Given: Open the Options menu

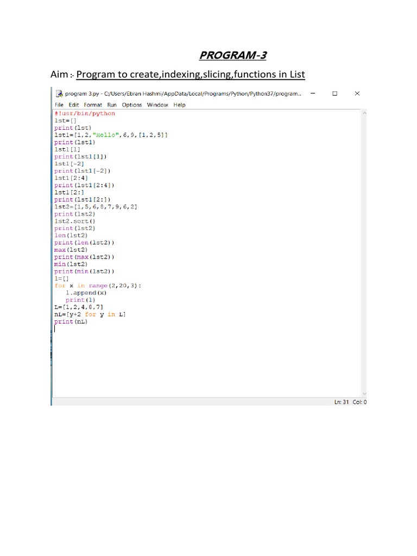Looking at the screenshot, I should pyautogui.click(x=132, y=105).
